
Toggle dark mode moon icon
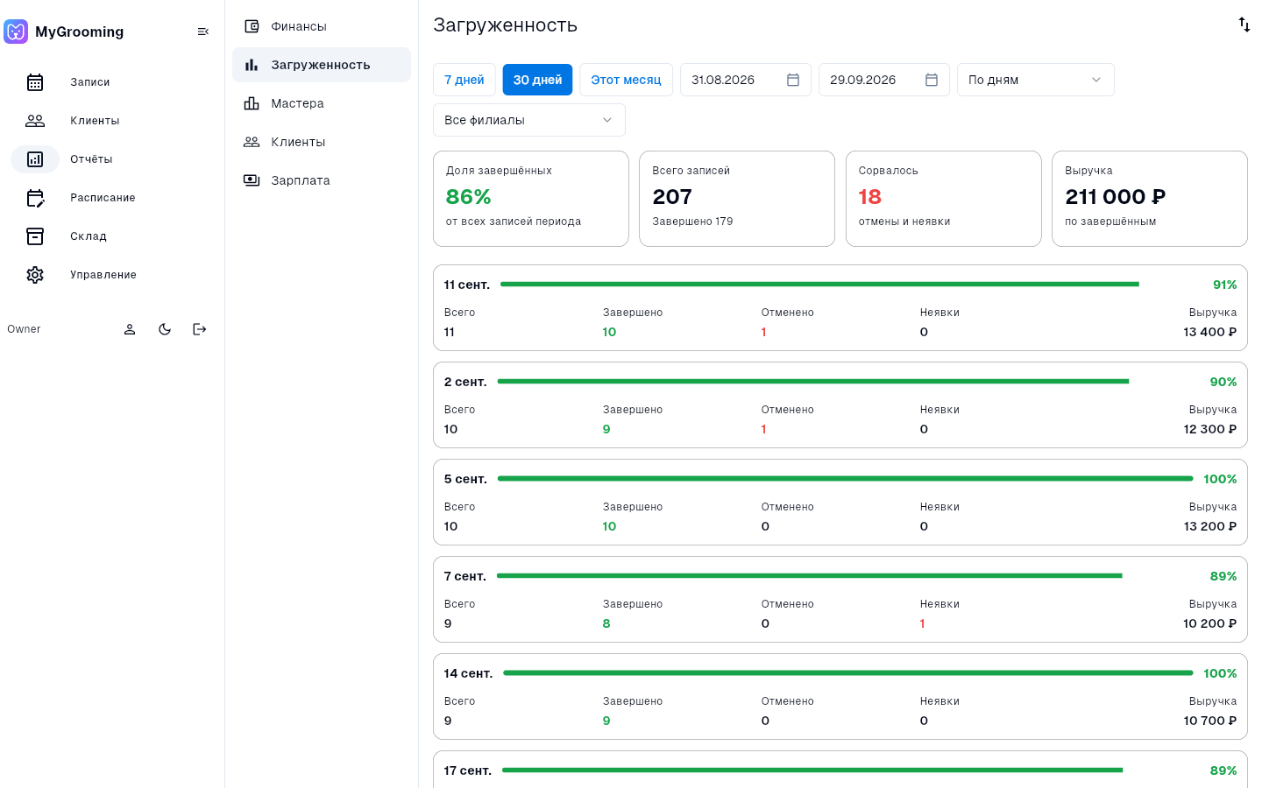(x=165, y=329)
